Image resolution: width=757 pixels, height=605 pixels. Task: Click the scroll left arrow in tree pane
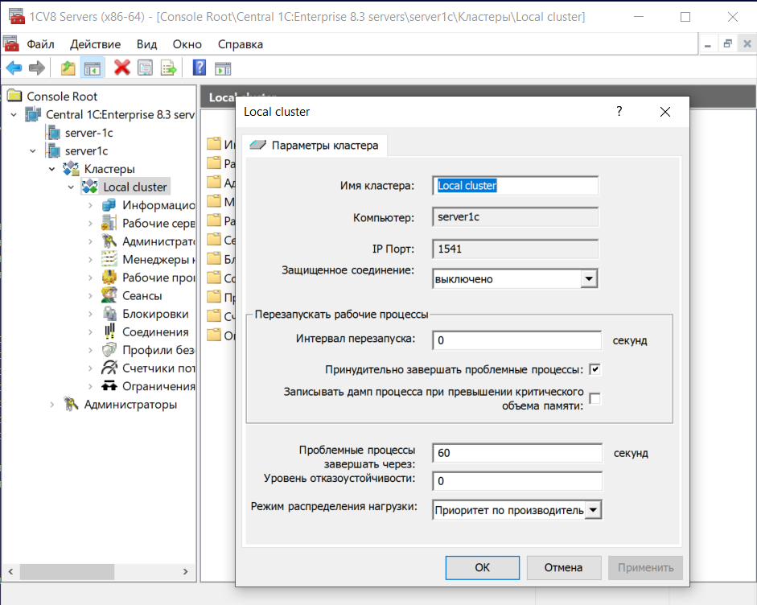(x=10, y=571)
